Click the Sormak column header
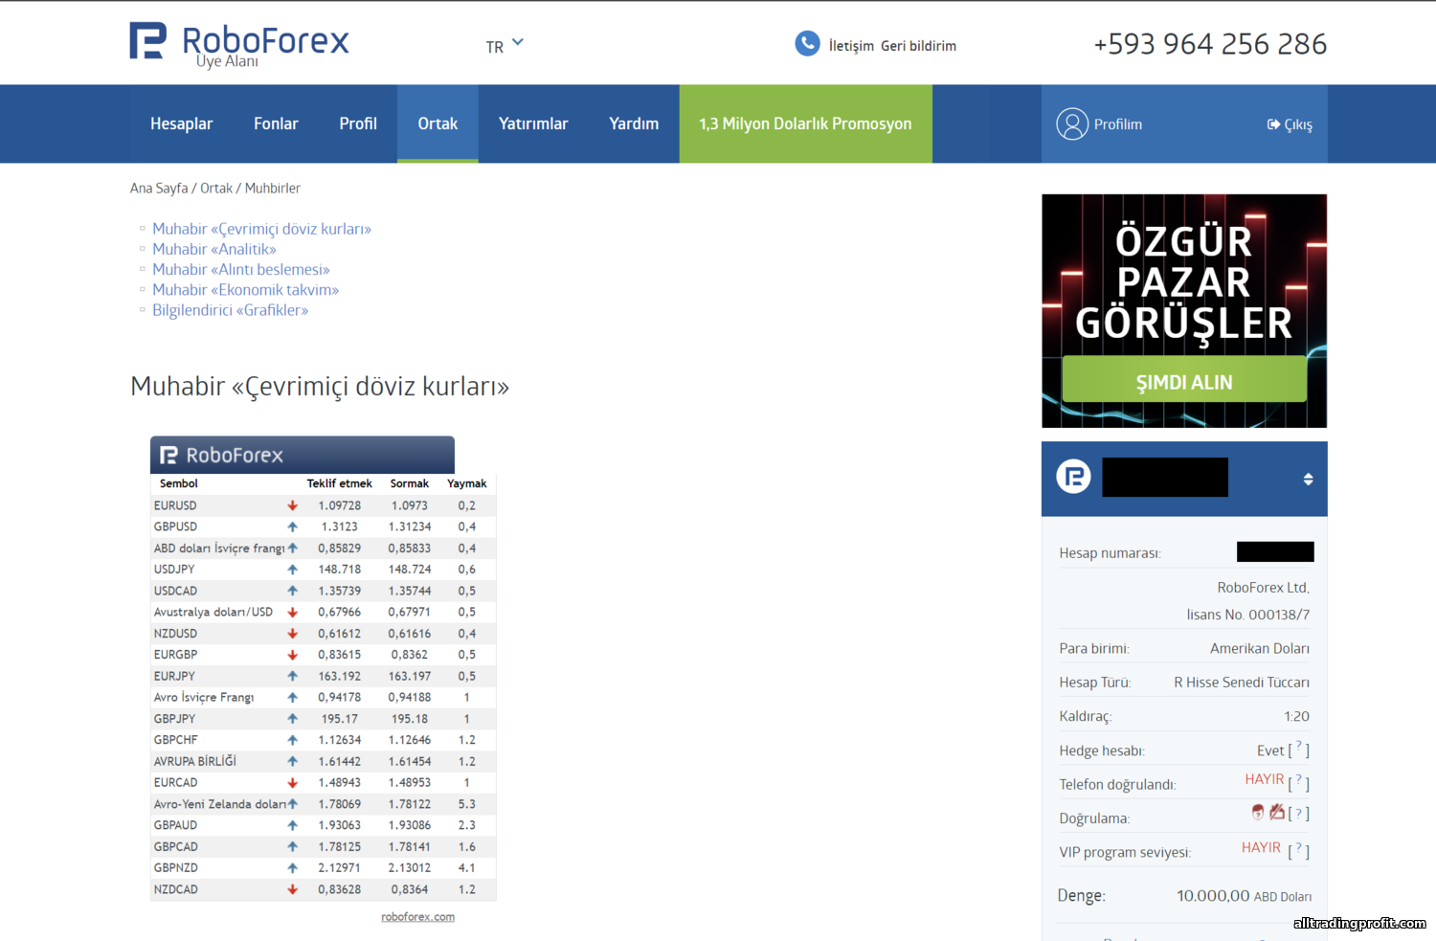The image size is (1436, 941). pos(410,483)
